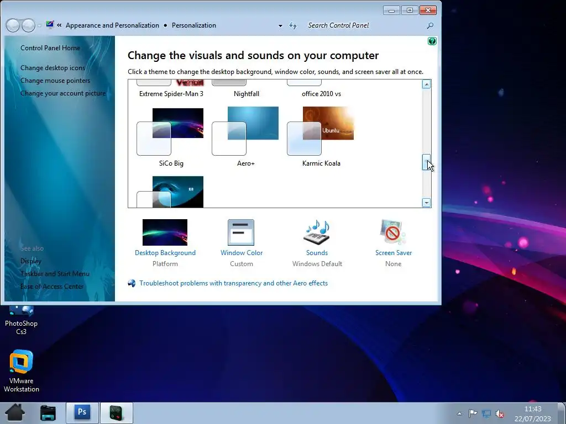Click the Screen Saver text link

coord(394,253)
